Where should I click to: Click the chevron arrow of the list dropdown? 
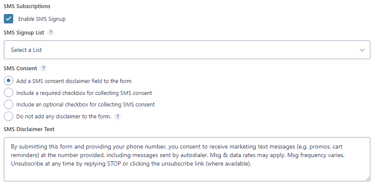pos(362,50)
